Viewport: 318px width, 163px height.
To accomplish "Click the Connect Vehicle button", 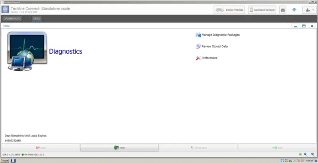I will pos(262,10).
